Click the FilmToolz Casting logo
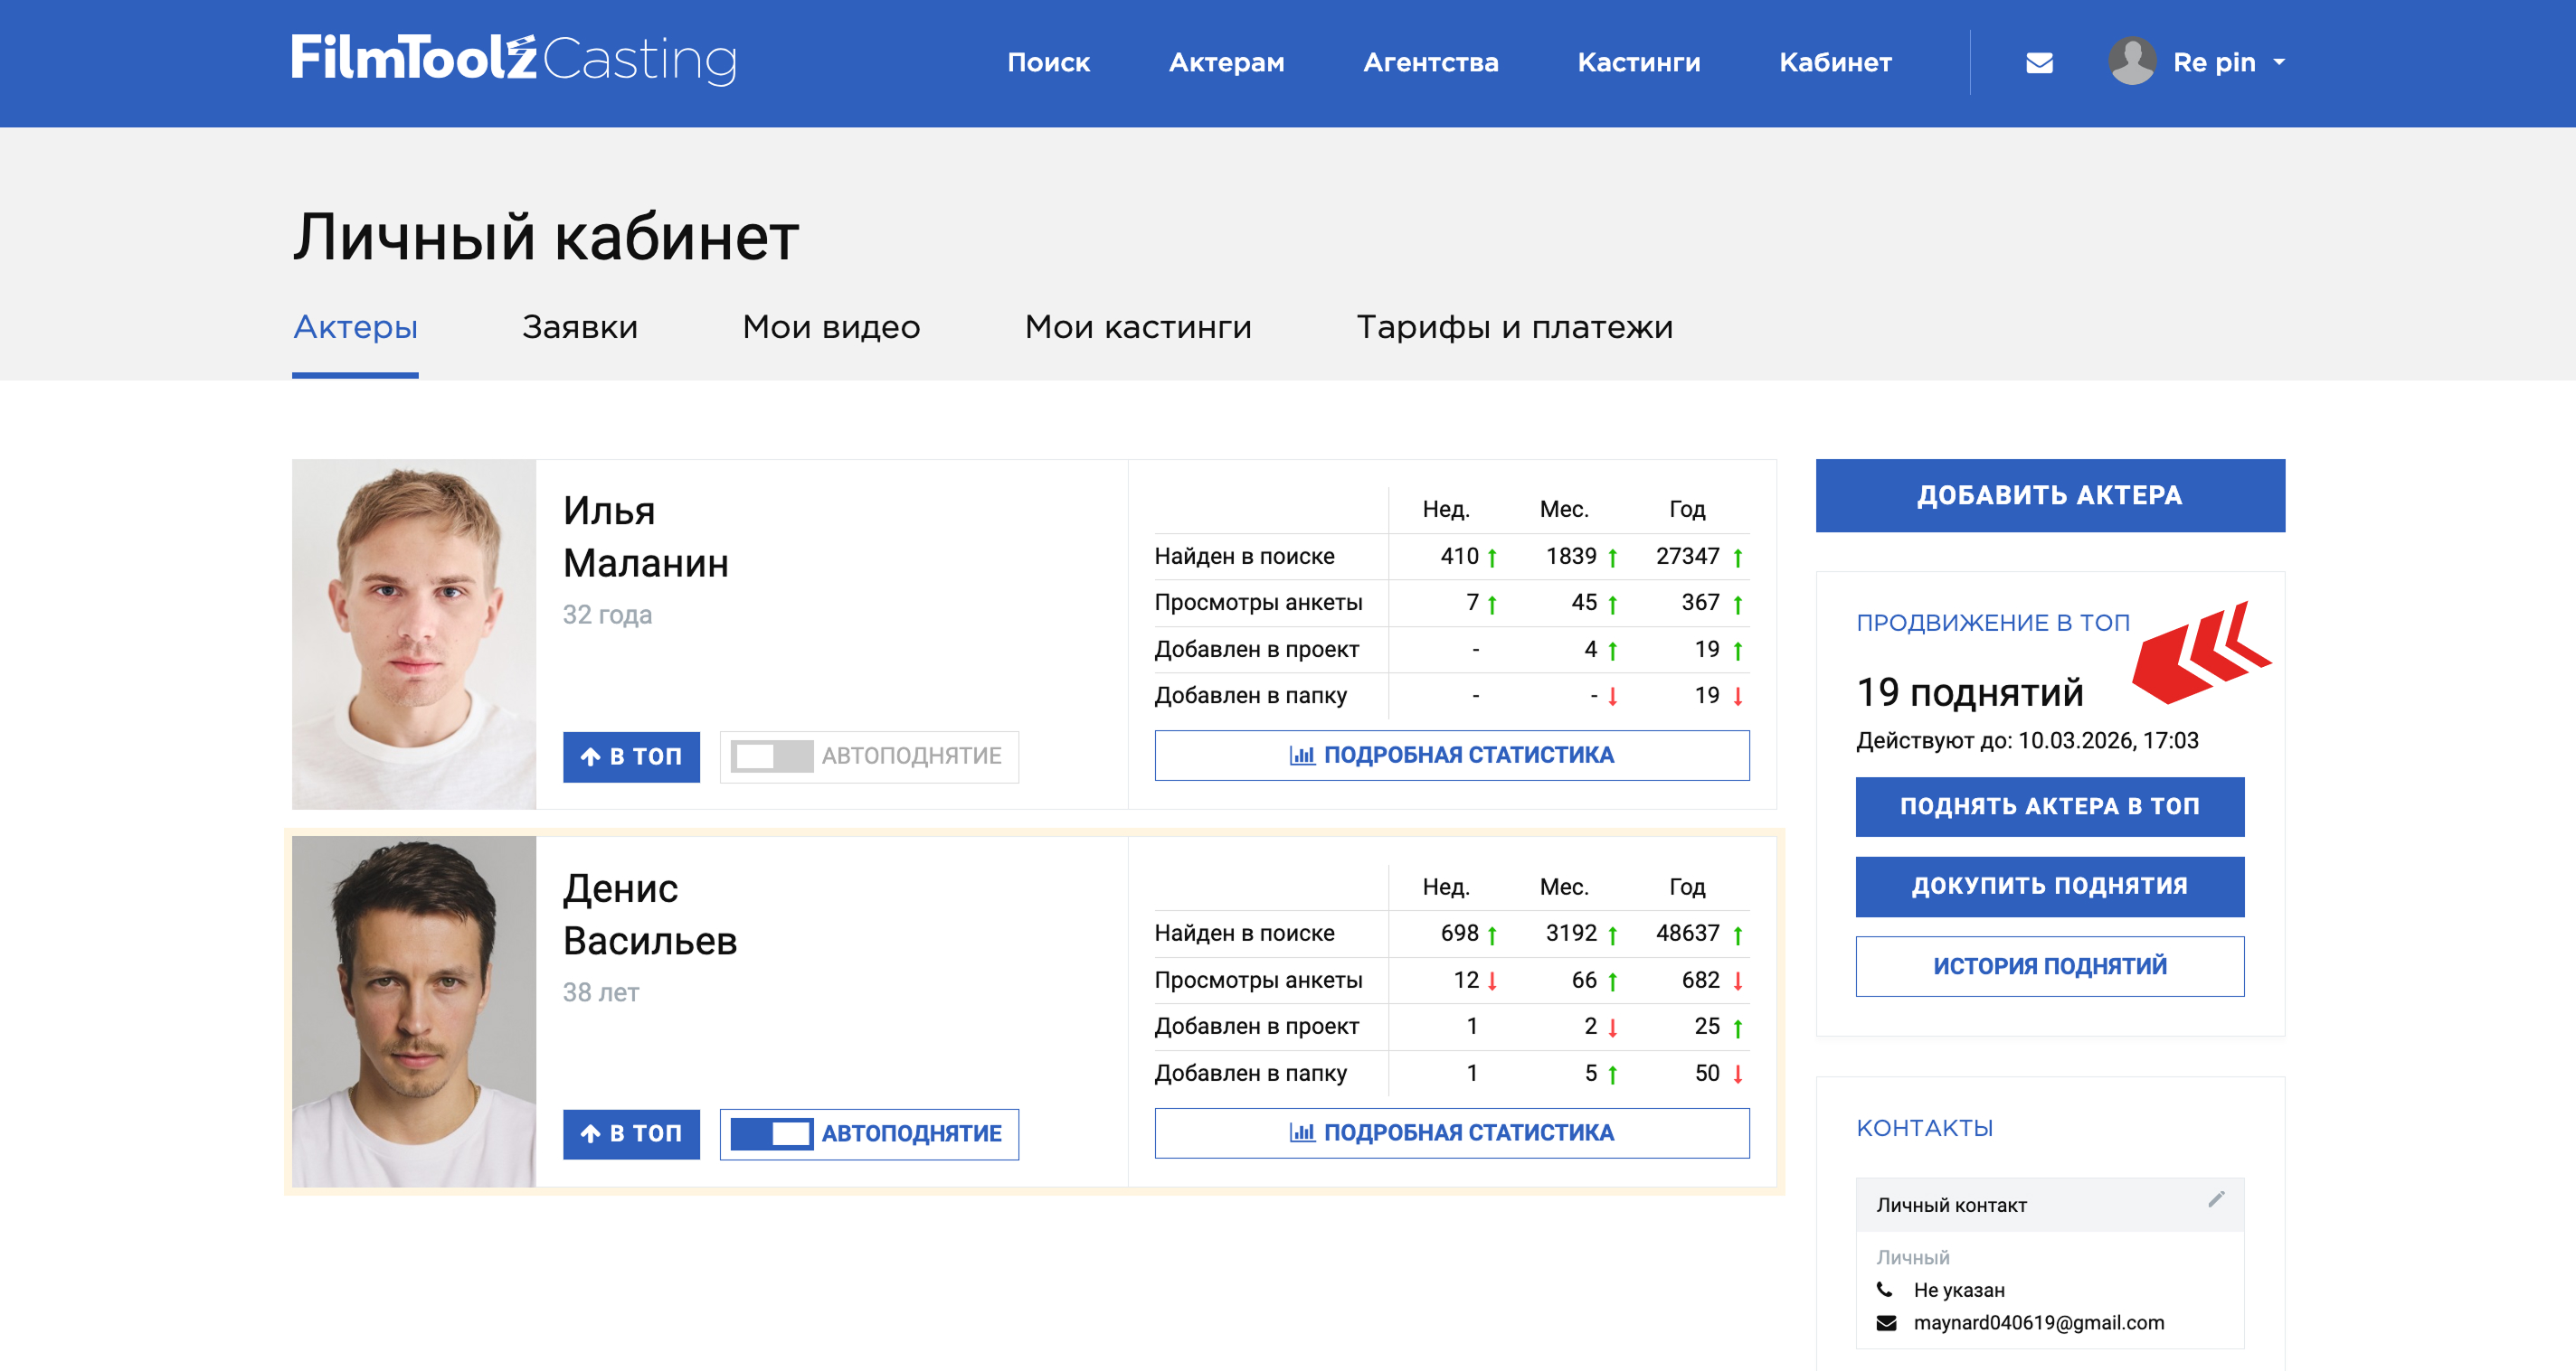This screenshot has height=1371, width=2576. [x=514, y=59]
